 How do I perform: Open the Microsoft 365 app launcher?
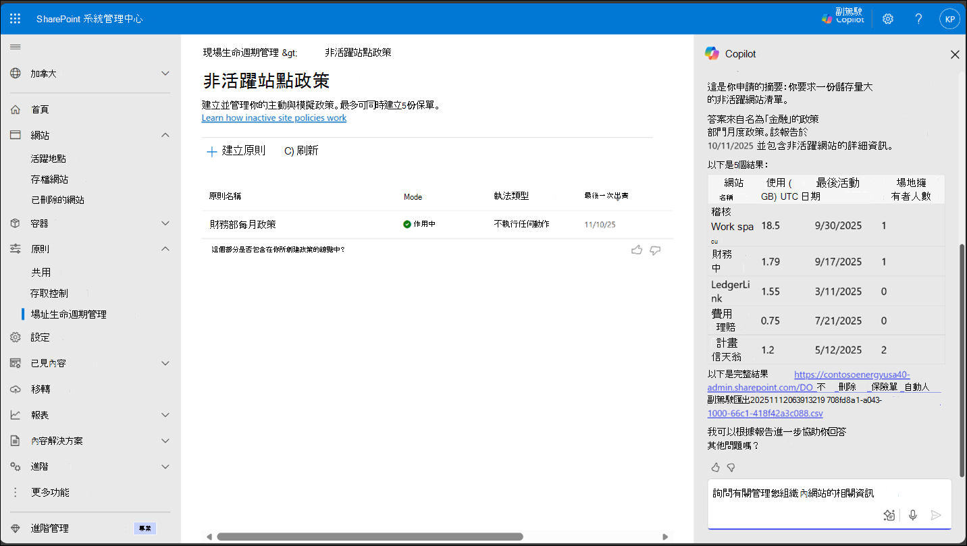click(x=15, y=18)
